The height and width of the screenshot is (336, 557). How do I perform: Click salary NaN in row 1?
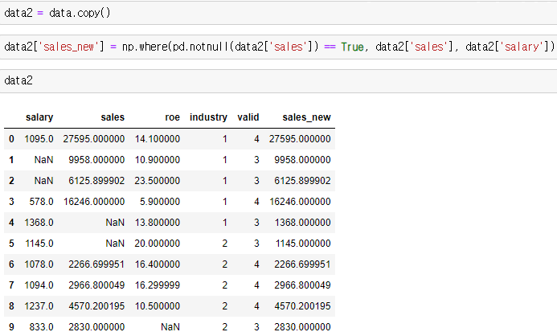(43, 160)
